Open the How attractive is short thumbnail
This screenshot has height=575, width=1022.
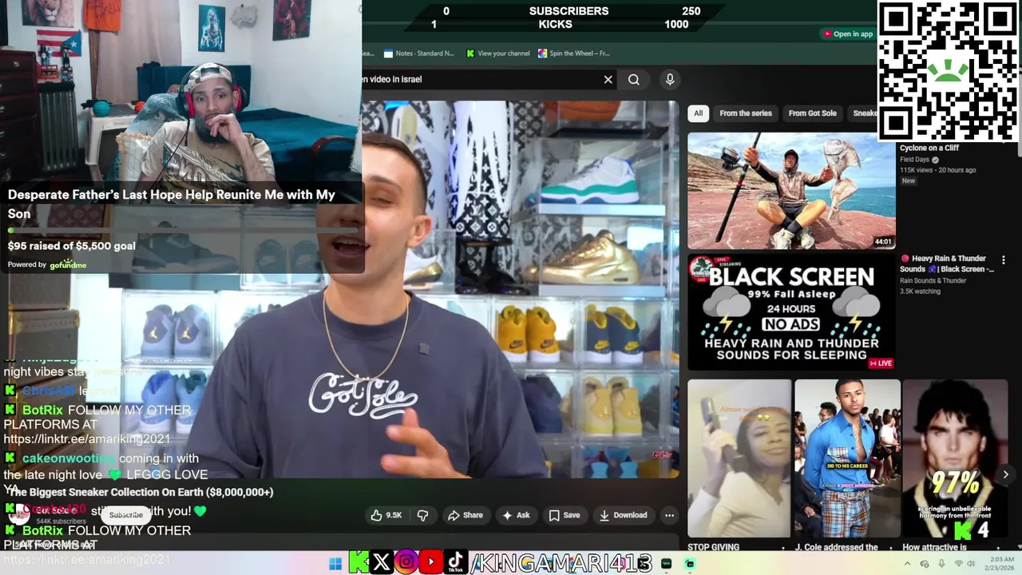pyautogui.click(x=955, y=458)
